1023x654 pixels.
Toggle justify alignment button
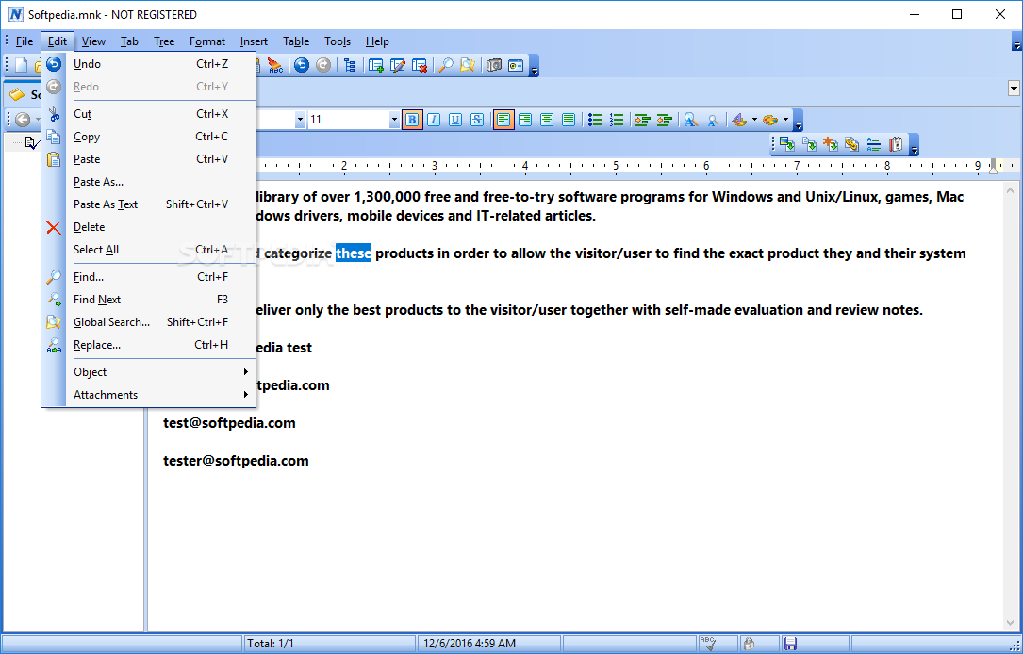(569, 120)
